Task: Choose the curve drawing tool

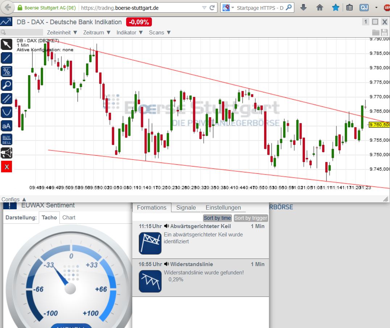Action: pos(6,112)
